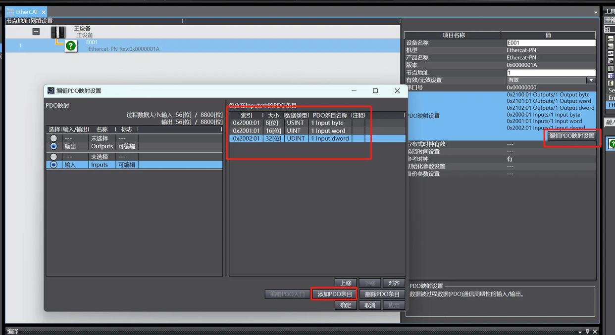The width and height of the screenshot is (615, 335).
Task: Close the compile panel with X icon
Action: pyautogui.click(x=595, y=331)
